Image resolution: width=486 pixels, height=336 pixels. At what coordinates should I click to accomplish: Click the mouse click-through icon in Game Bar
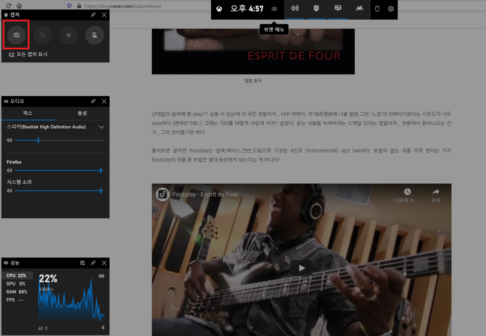pyautogui.click(x=377, y=9)
